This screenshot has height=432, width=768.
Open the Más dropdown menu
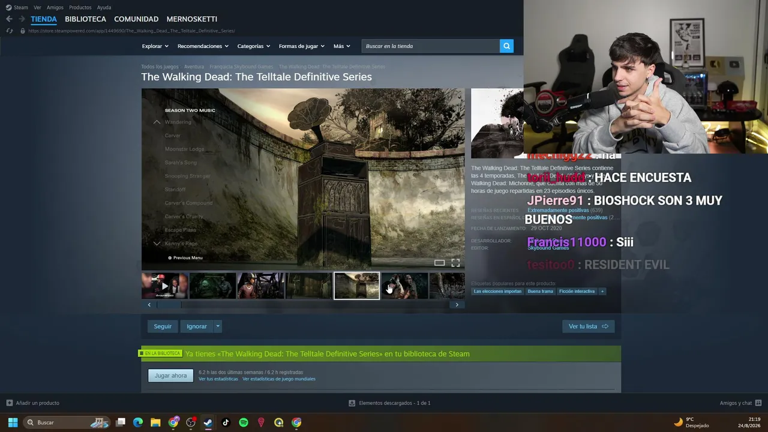[x=341, y=46]
